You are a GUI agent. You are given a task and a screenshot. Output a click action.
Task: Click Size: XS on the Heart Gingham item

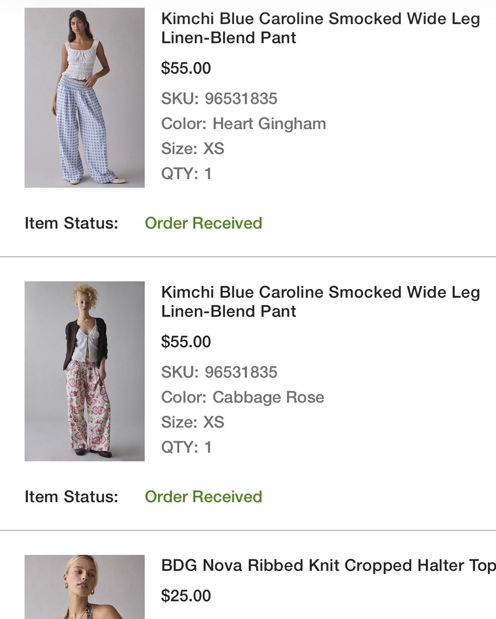click(192, 149)
